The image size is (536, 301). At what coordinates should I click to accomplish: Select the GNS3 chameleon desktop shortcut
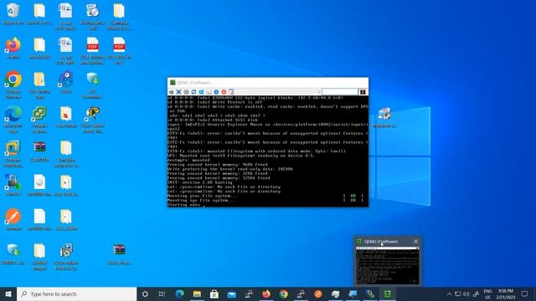click(x=66, y=83)
